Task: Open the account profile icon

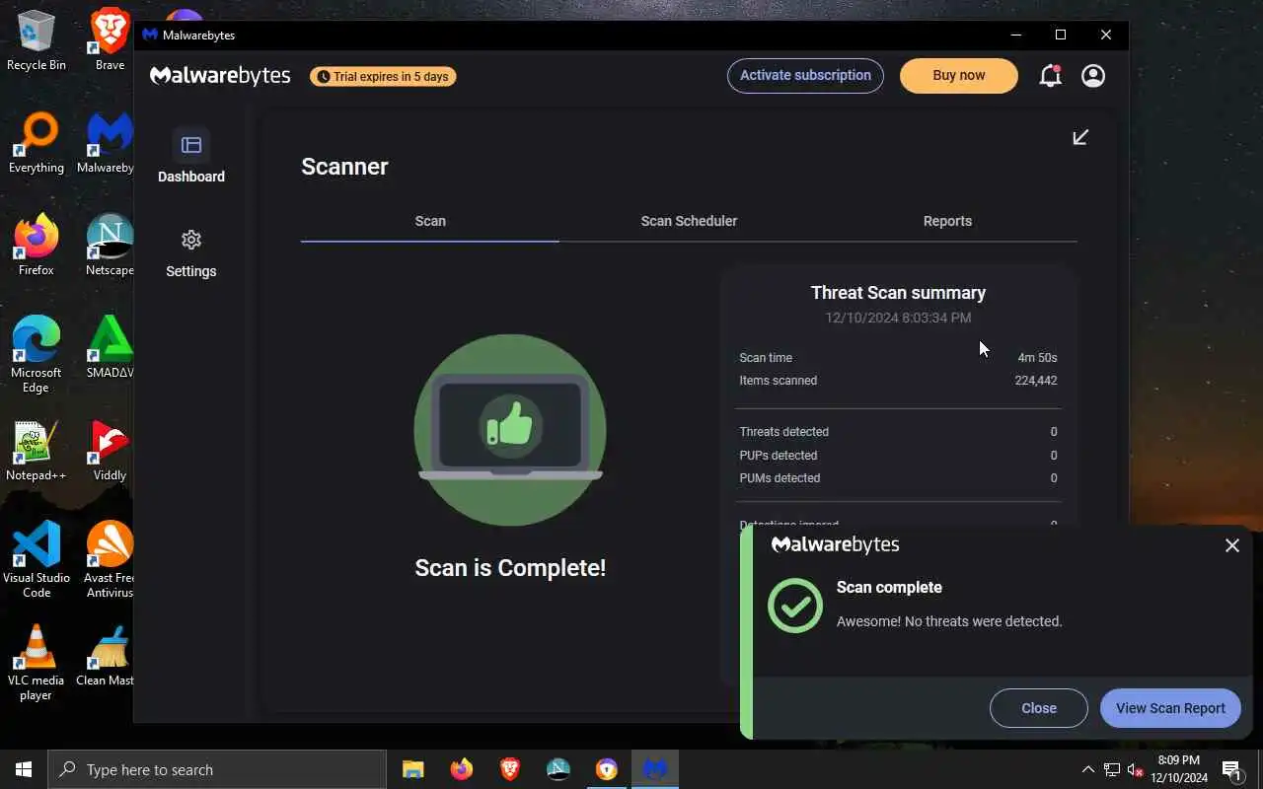Action: click(1093, 76)
